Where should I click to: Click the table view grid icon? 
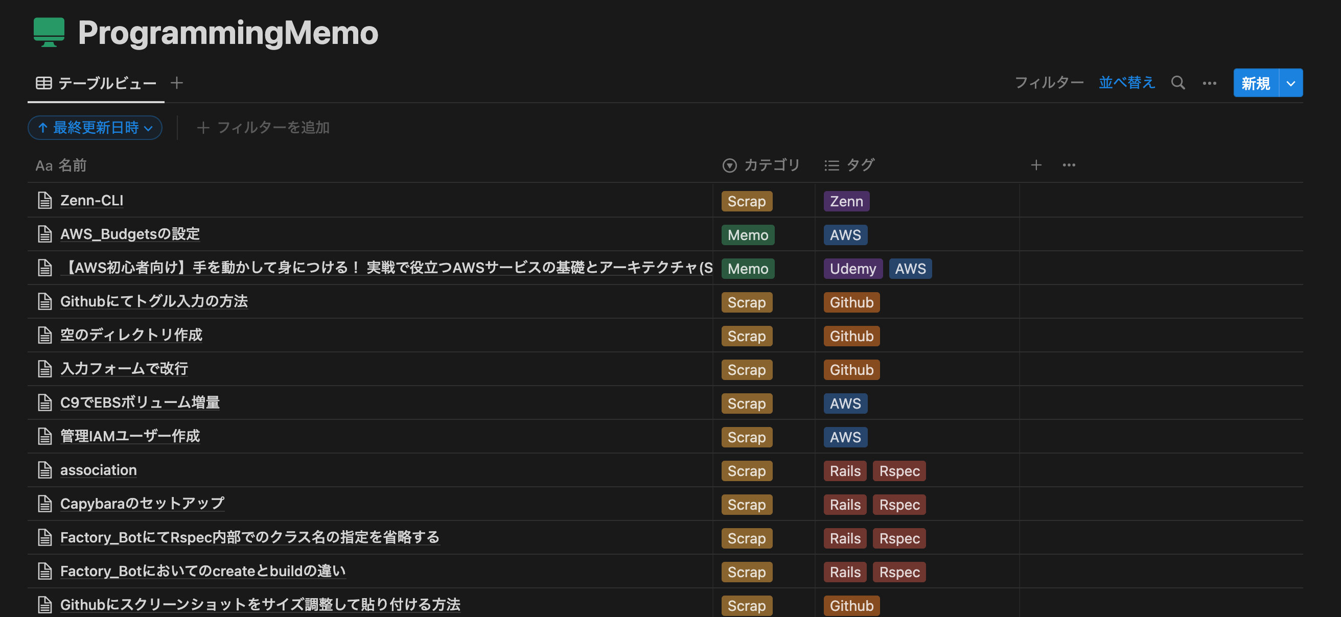pyautogui.click(x=43, y=82)
